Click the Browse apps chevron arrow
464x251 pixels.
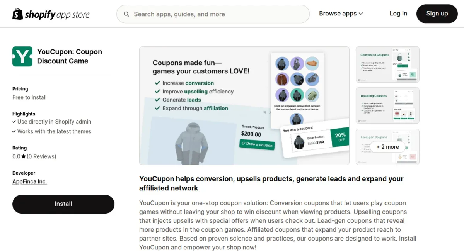tap(361, 14)
